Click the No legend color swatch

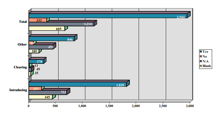click(201, 57)
